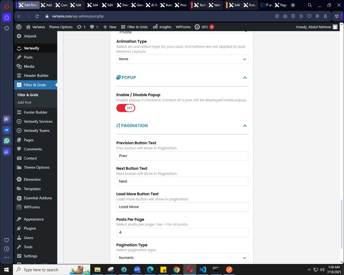This screenshot has height=275, width=344.
Task: Go back to previous page
Action: pos(19,16)
